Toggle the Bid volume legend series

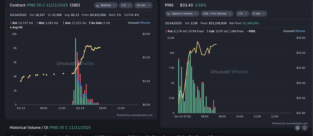pyautogui.click(x=22, y=23)
